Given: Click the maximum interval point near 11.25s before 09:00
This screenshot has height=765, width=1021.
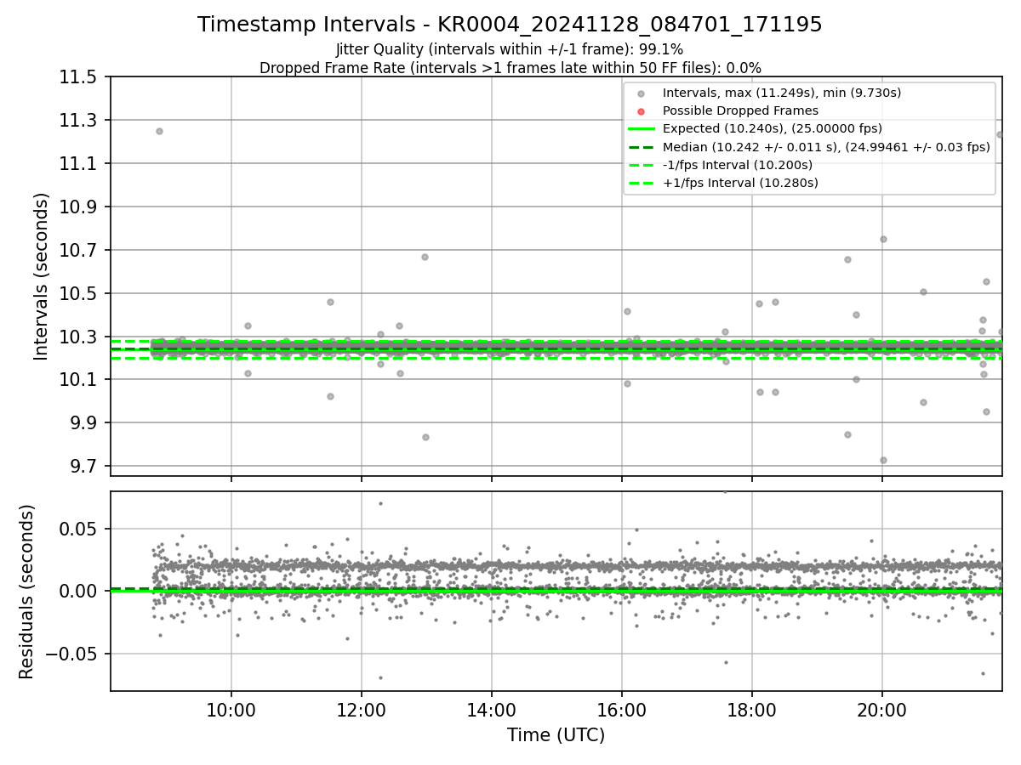Looking at the screenshot, I should point(159,131).
